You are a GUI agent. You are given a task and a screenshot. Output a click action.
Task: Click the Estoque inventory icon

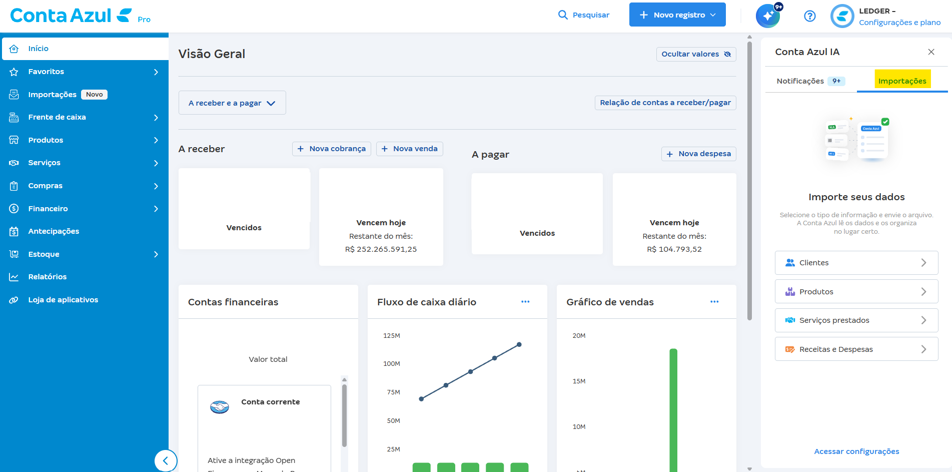14,254
